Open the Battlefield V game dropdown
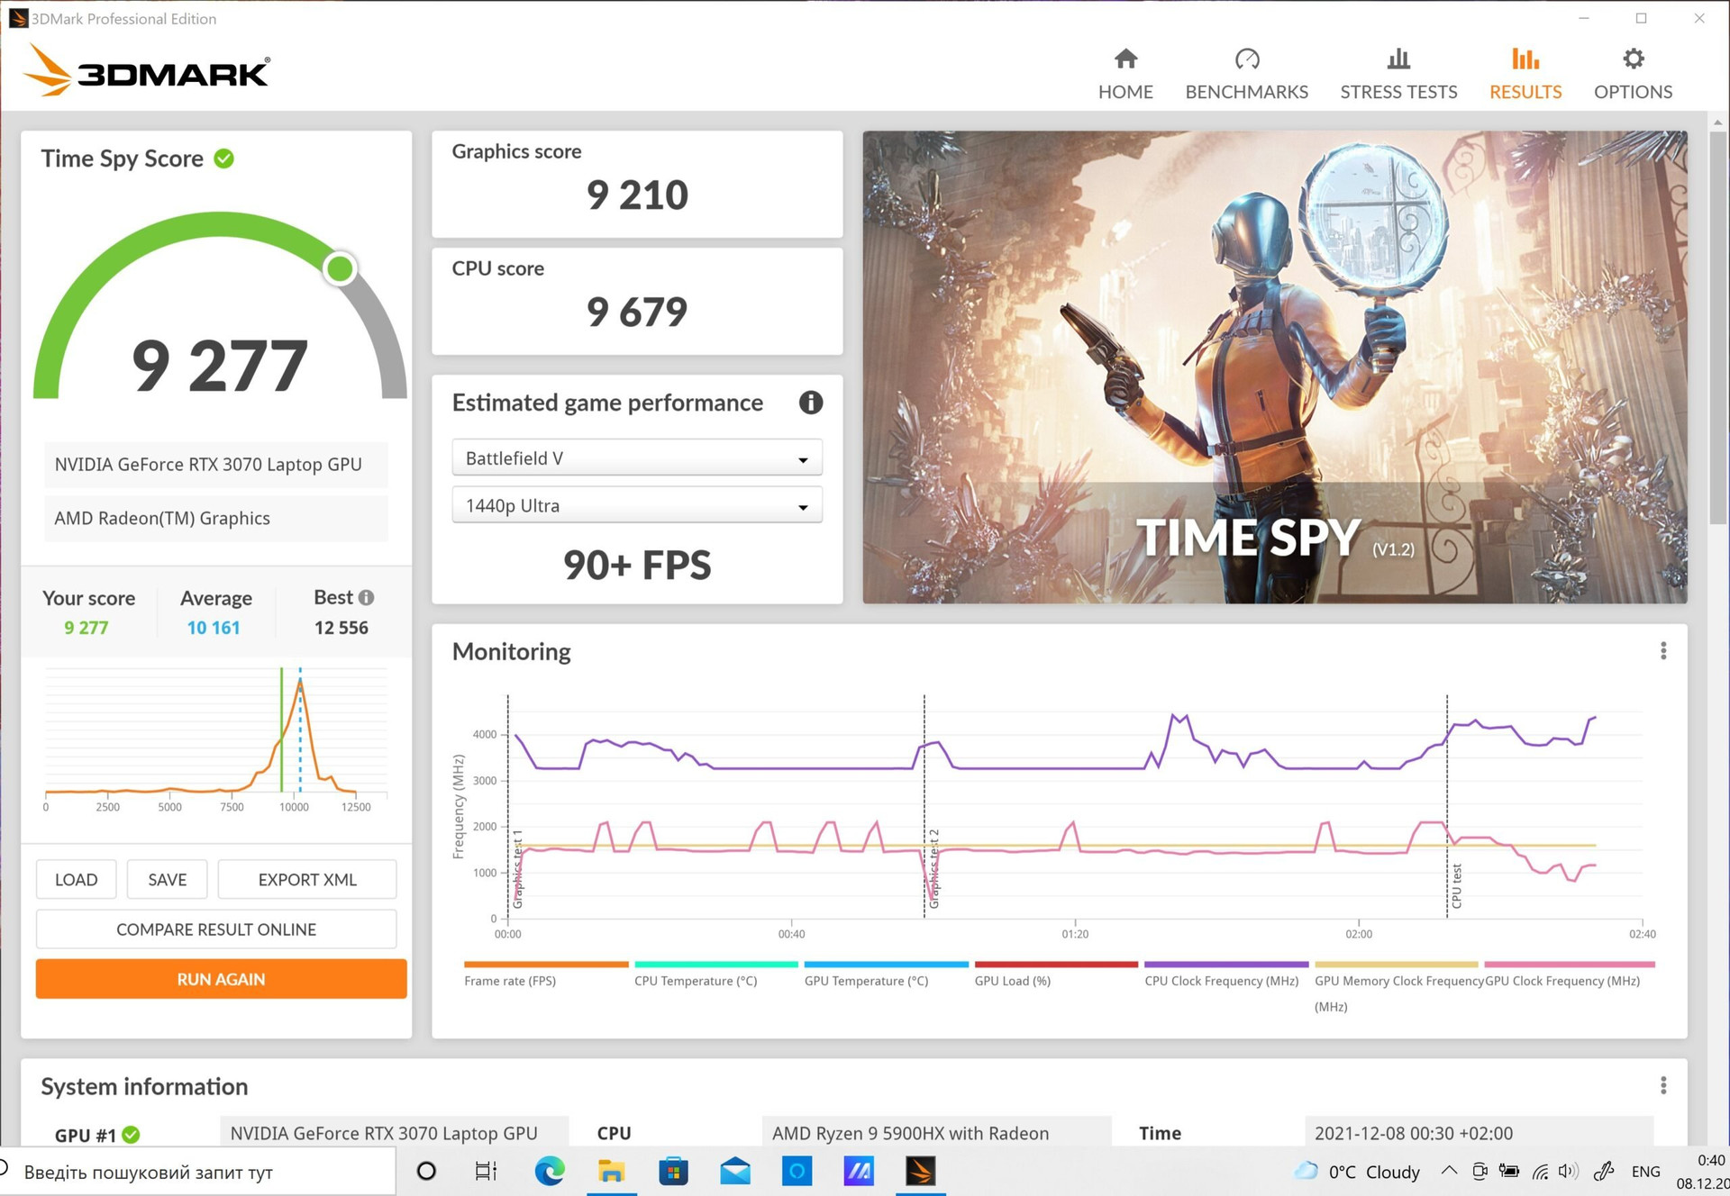1730x1196 pixels. tap(637, 458)
